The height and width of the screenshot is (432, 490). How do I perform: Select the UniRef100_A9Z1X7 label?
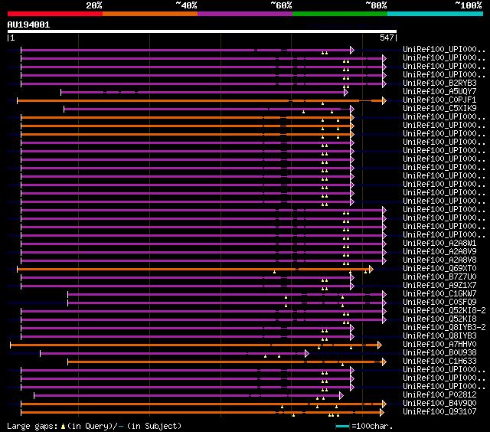[x=439, y=286]
